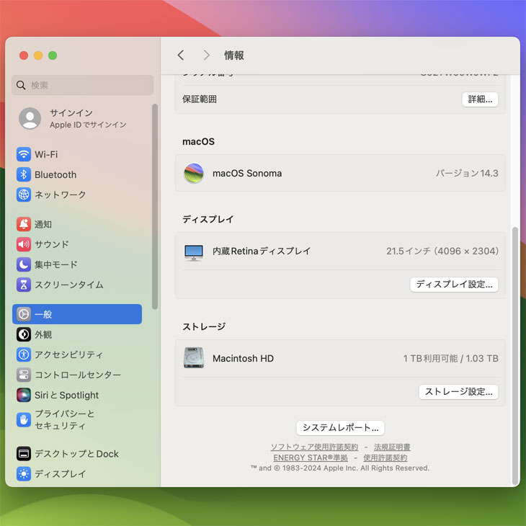Open アクセシビリティ icon in sidebar

click(x=24, y=355)
